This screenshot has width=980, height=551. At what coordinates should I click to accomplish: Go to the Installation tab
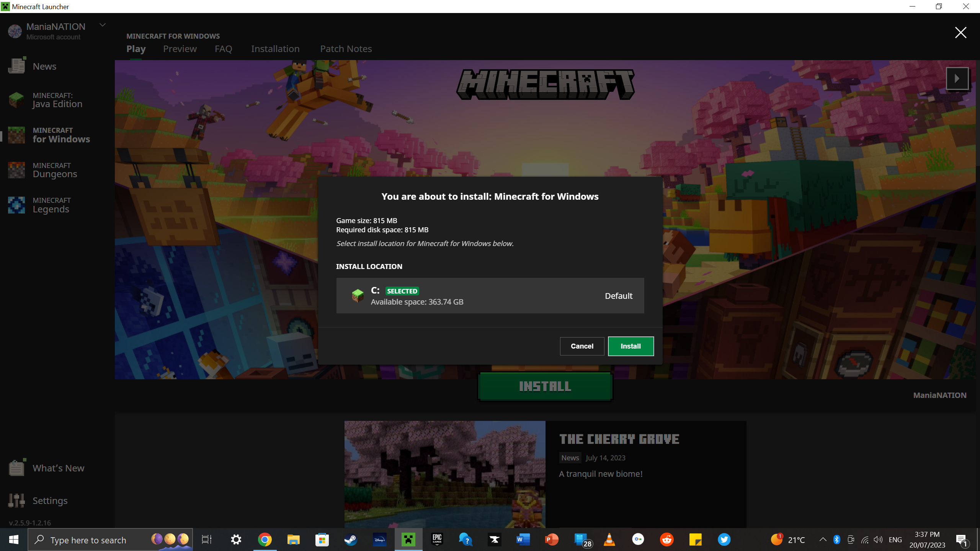coord(275,49)
